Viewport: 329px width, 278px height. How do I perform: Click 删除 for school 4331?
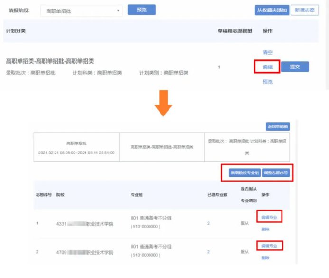tap(265, 229)
